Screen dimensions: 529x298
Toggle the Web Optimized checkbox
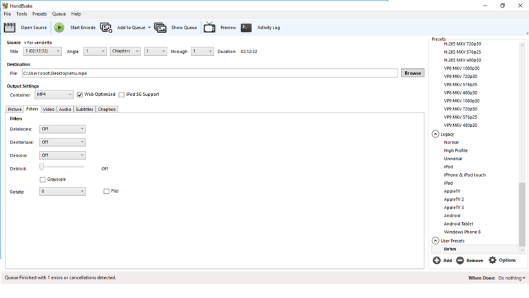80,95
